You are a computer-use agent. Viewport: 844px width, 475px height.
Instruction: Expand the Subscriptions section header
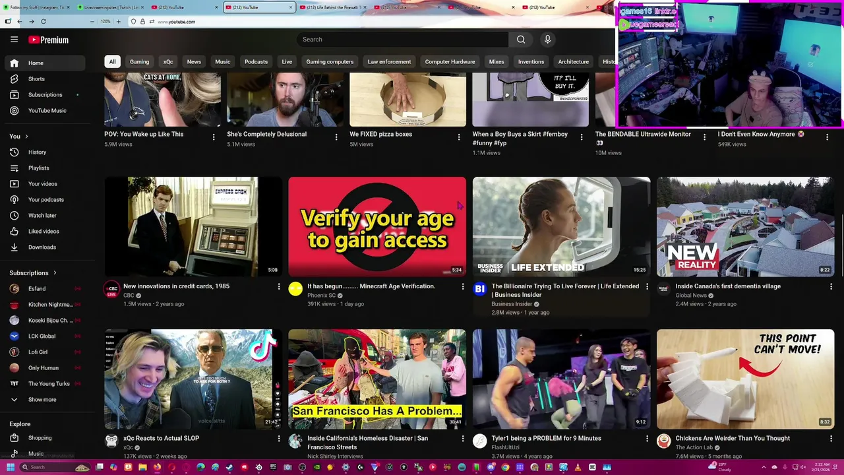33,272
